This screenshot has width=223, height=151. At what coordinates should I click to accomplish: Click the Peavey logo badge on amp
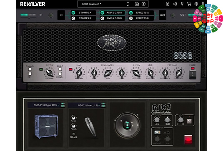point(112,42)
